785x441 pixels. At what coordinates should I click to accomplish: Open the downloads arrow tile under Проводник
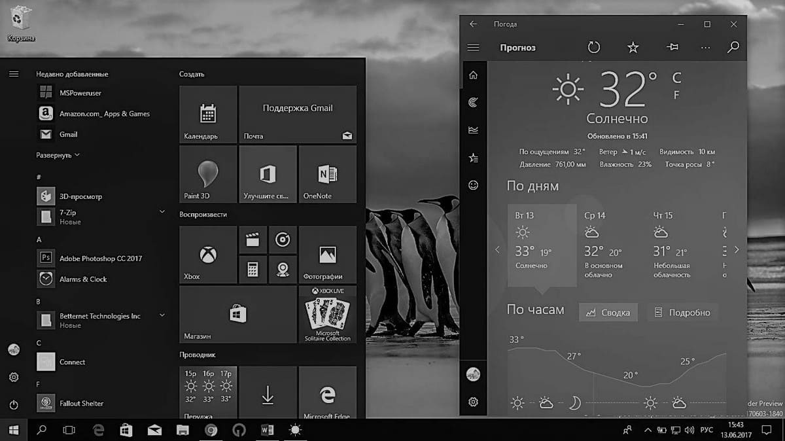click(x=268, y=393)
